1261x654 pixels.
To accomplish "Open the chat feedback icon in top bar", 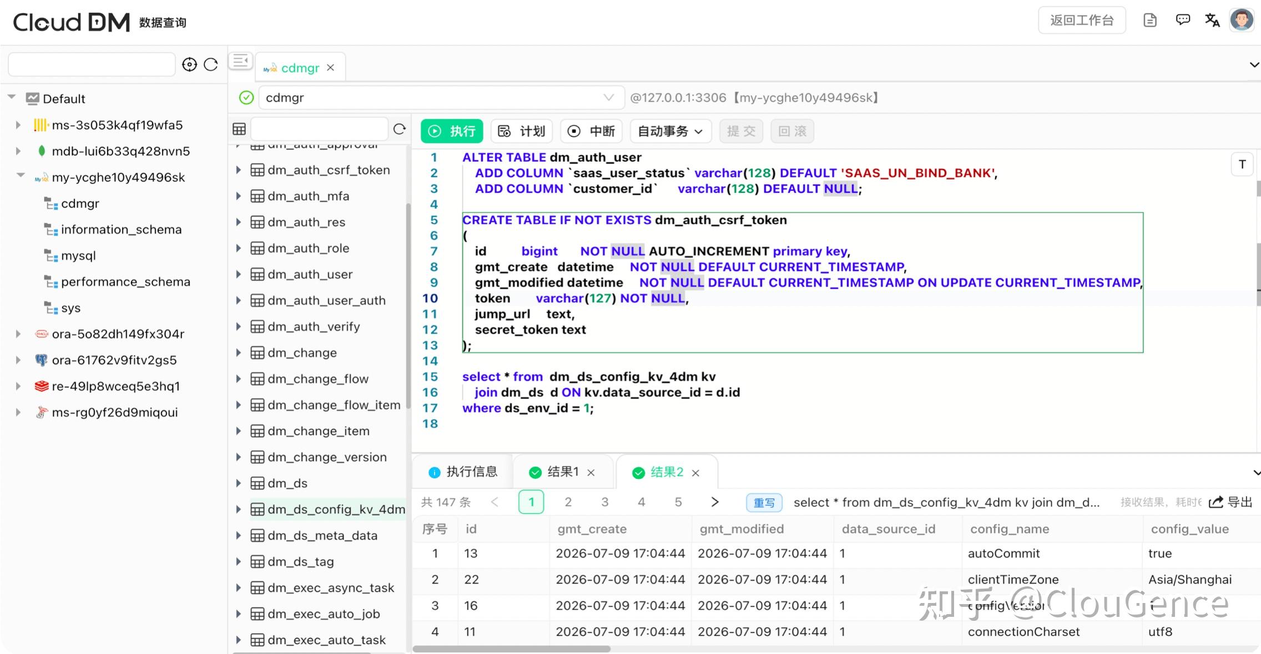I will pos(1183,21).
